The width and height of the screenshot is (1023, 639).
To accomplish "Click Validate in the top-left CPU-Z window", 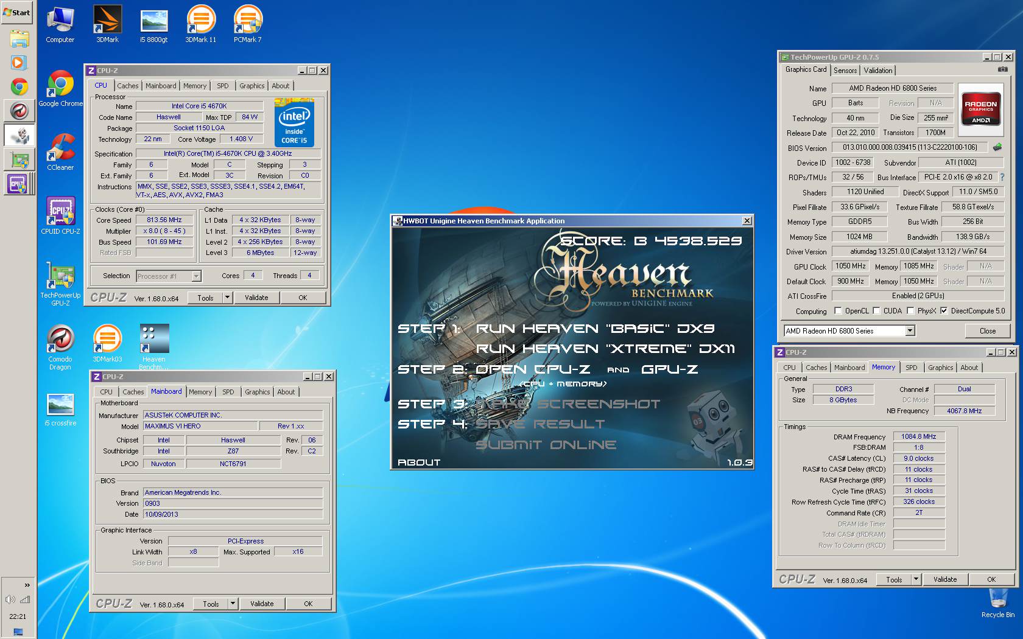I will coord(256,298).
